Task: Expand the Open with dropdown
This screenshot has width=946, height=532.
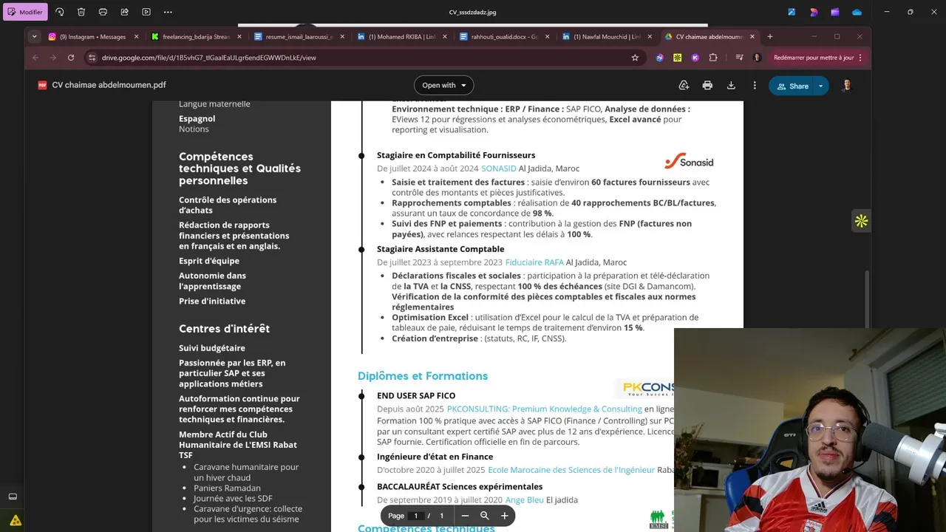Action: coord(443,85)
